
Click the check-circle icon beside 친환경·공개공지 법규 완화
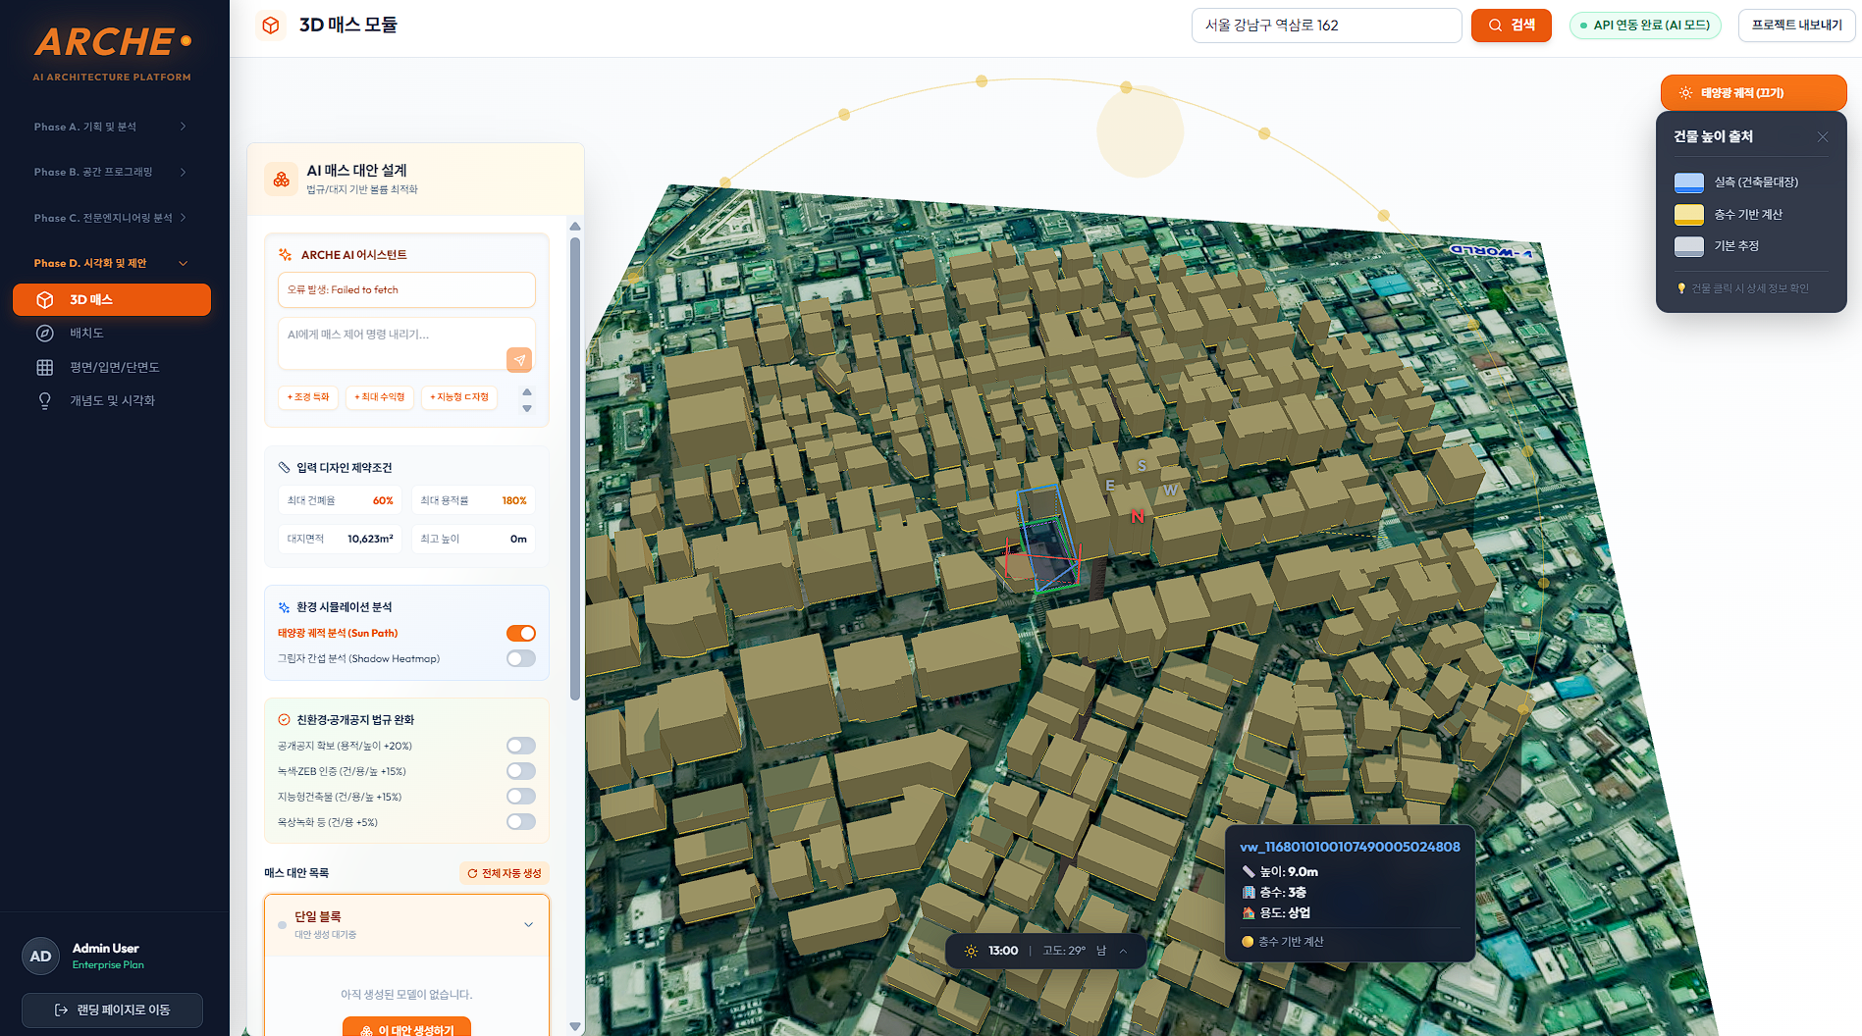coord(285,720)
